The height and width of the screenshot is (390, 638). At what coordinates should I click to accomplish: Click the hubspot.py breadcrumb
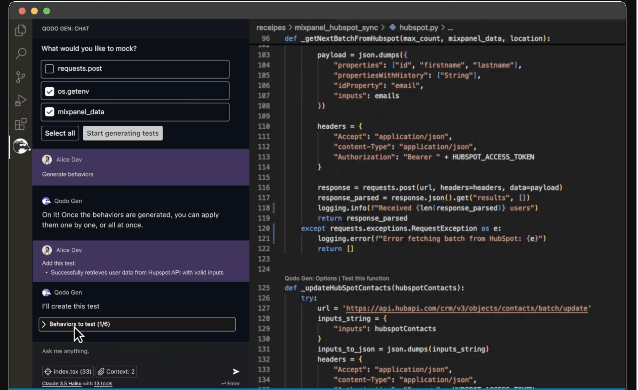pos(418,28)
